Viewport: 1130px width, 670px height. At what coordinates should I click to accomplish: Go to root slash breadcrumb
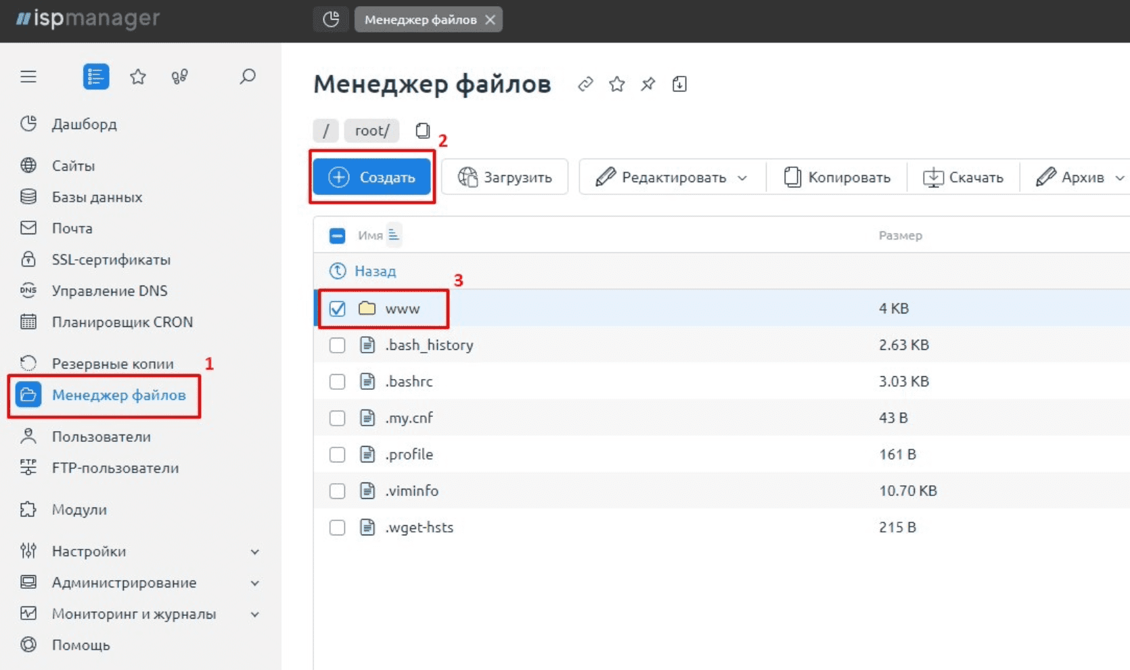pos(325,131)
